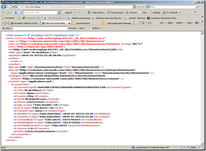Click the scroll down arrow of the page
The height and width of the screenshot is (151, 206).
tap(202, 144)
